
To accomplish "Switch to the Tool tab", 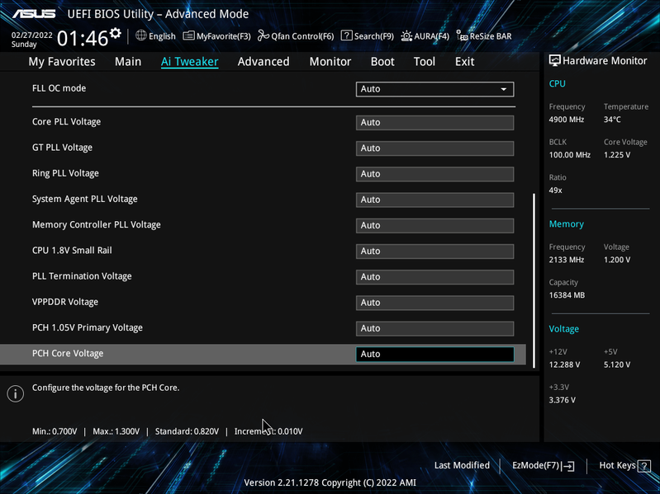I will click(x=425, y=62).
